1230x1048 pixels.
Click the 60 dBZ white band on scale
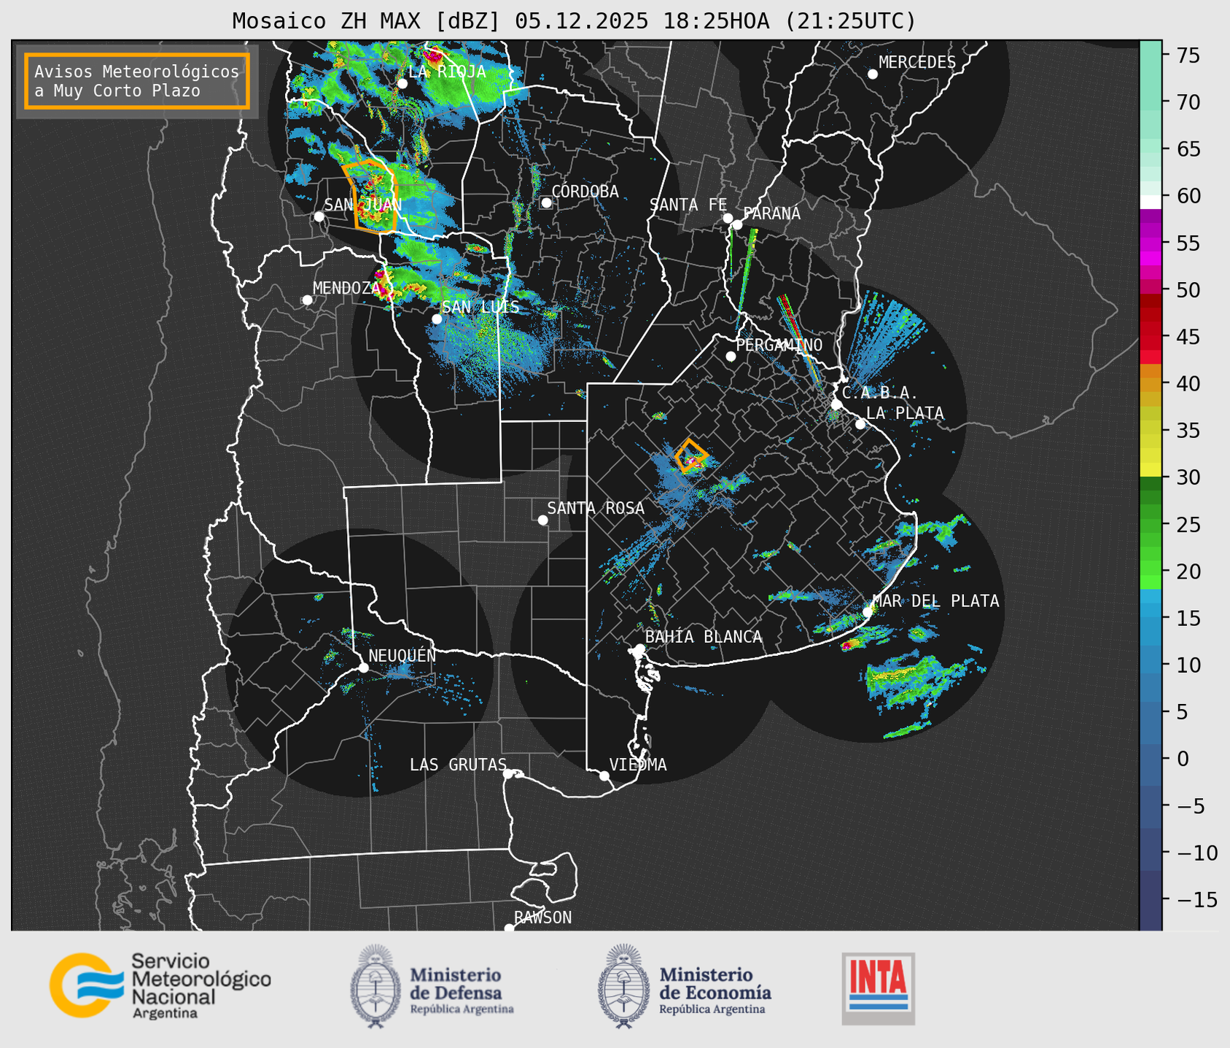(x=1151, y=202)
